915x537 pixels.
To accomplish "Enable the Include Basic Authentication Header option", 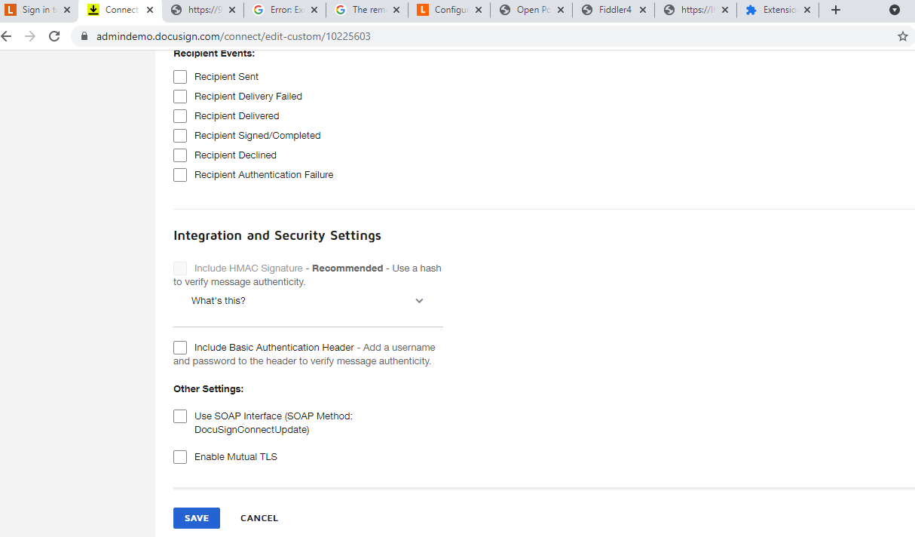I will [180, 348].
